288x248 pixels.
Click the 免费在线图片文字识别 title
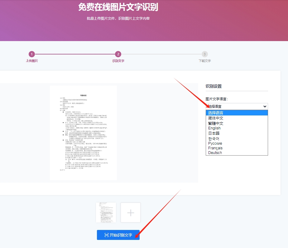[118, 7]
